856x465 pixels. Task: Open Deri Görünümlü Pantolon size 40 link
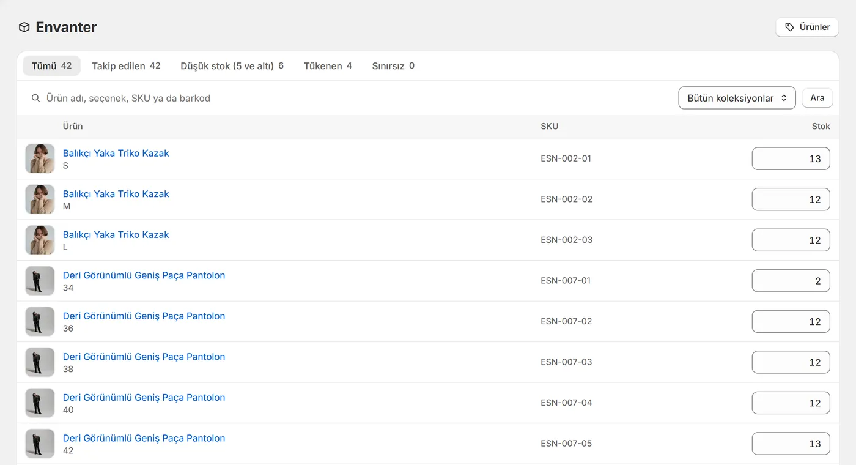144,397
